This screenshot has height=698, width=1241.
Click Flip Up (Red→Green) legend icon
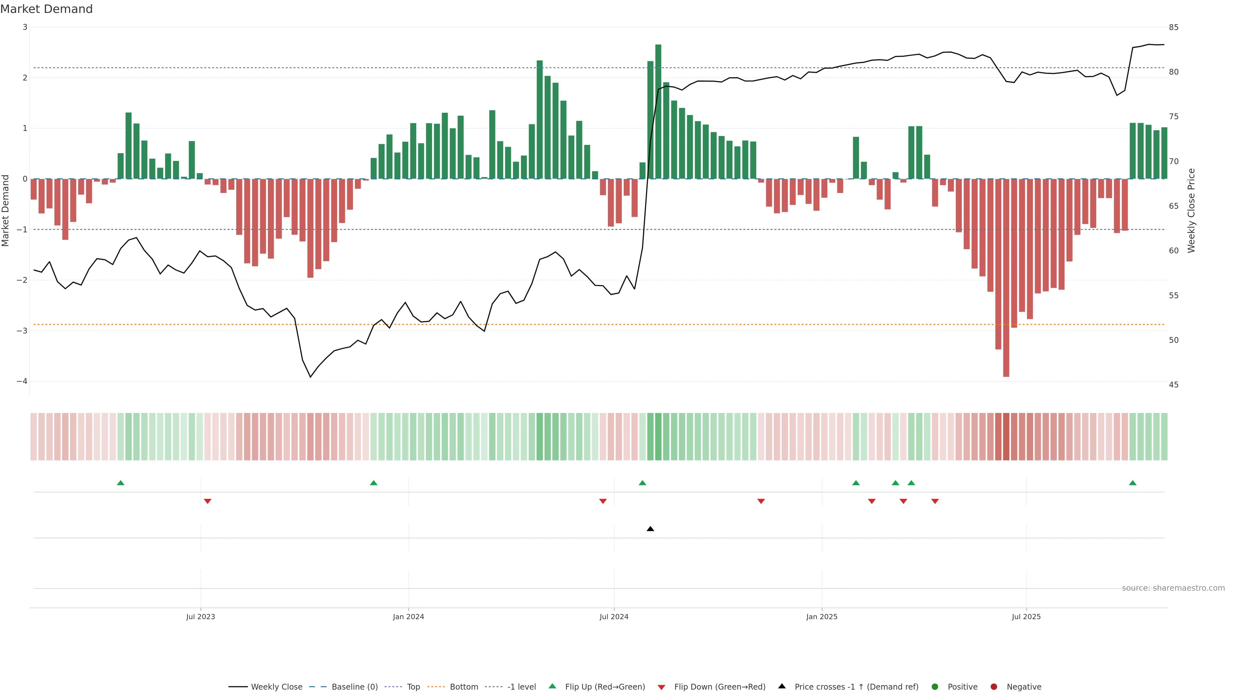[x=553, y=686]
